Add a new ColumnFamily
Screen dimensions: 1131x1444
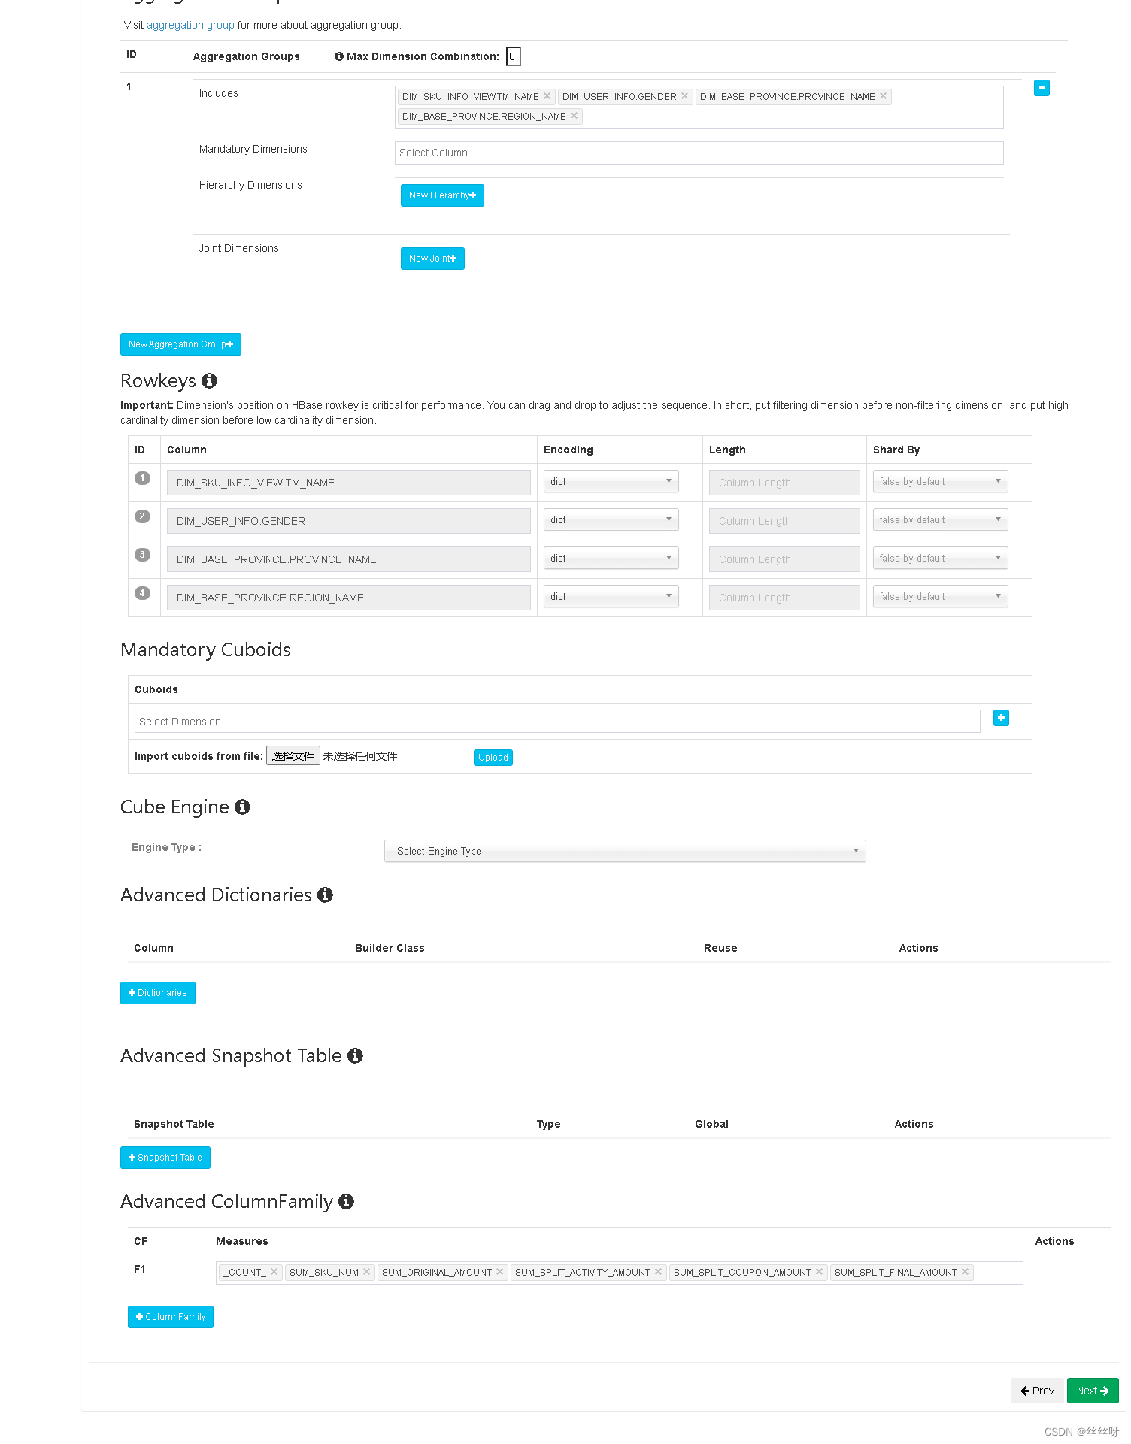(171, 1317)
